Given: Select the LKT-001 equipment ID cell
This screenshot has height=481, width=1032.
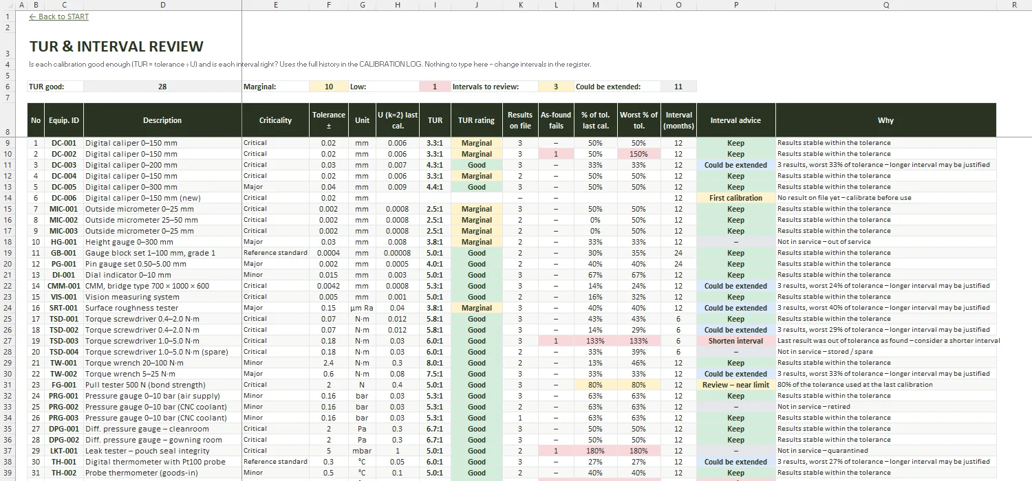Looking at the screenshot, I should coord(64,451).
